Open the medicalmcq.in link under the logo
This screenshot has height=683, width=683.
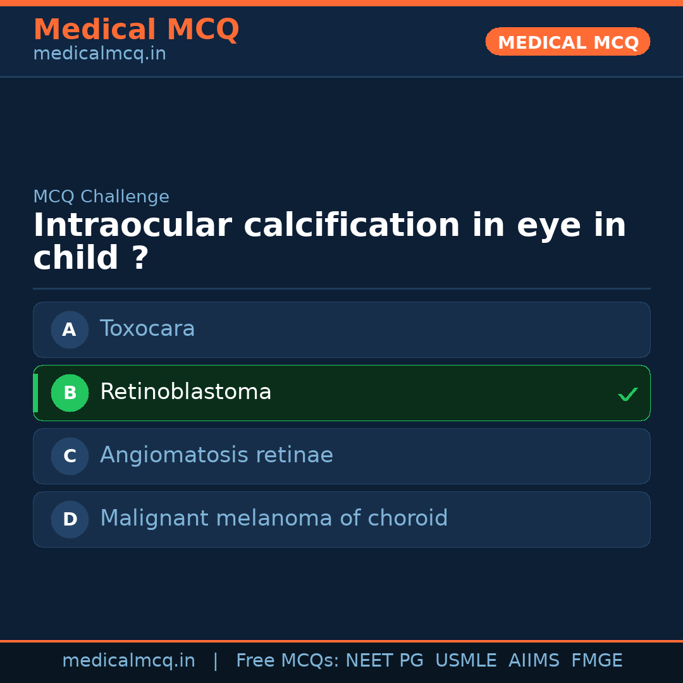click(x=99, y=54)
